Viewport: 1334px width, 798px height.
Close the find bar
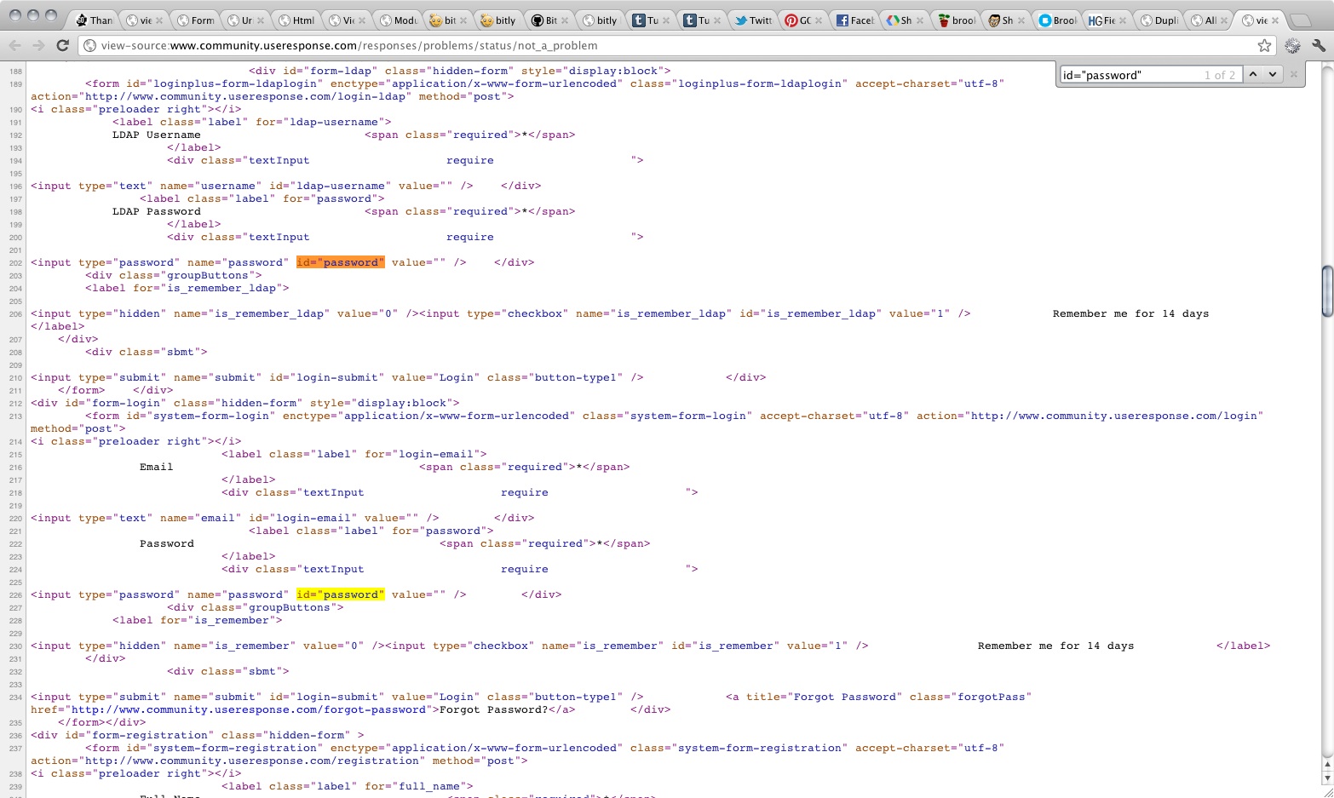click(x=1294, y=75)
